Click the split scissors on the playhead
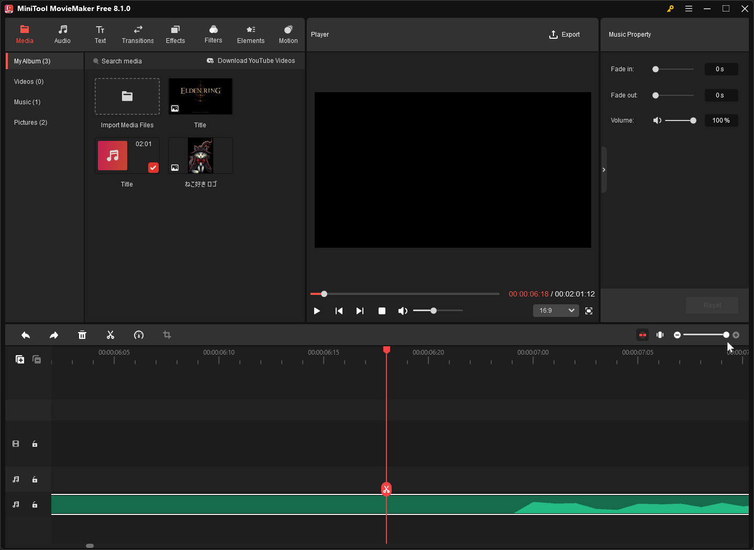The image size is (754, 550). point(386,489)
